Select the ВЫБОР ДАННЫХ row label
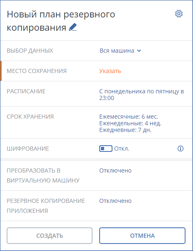The width and height of the screenshot is (193, 251). pyautogui.click(x=30, y=51)
